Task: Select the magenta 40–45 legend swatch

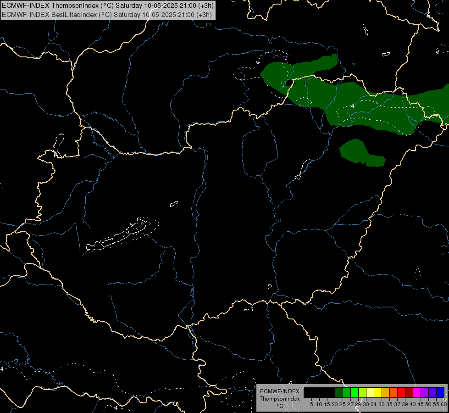Action: tap(417, 392)
